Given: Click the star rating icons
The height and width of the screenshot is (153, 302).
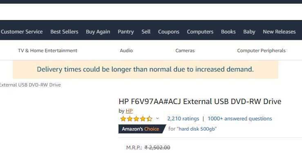Looking at the screenshot, I should 136,119.
